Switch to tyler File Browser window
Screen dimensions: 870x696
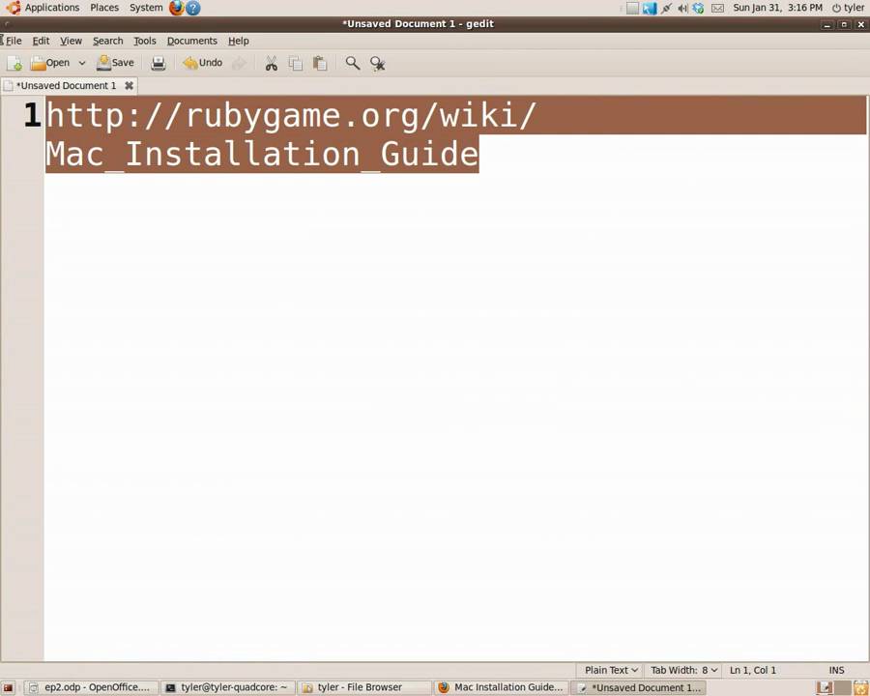364,687
